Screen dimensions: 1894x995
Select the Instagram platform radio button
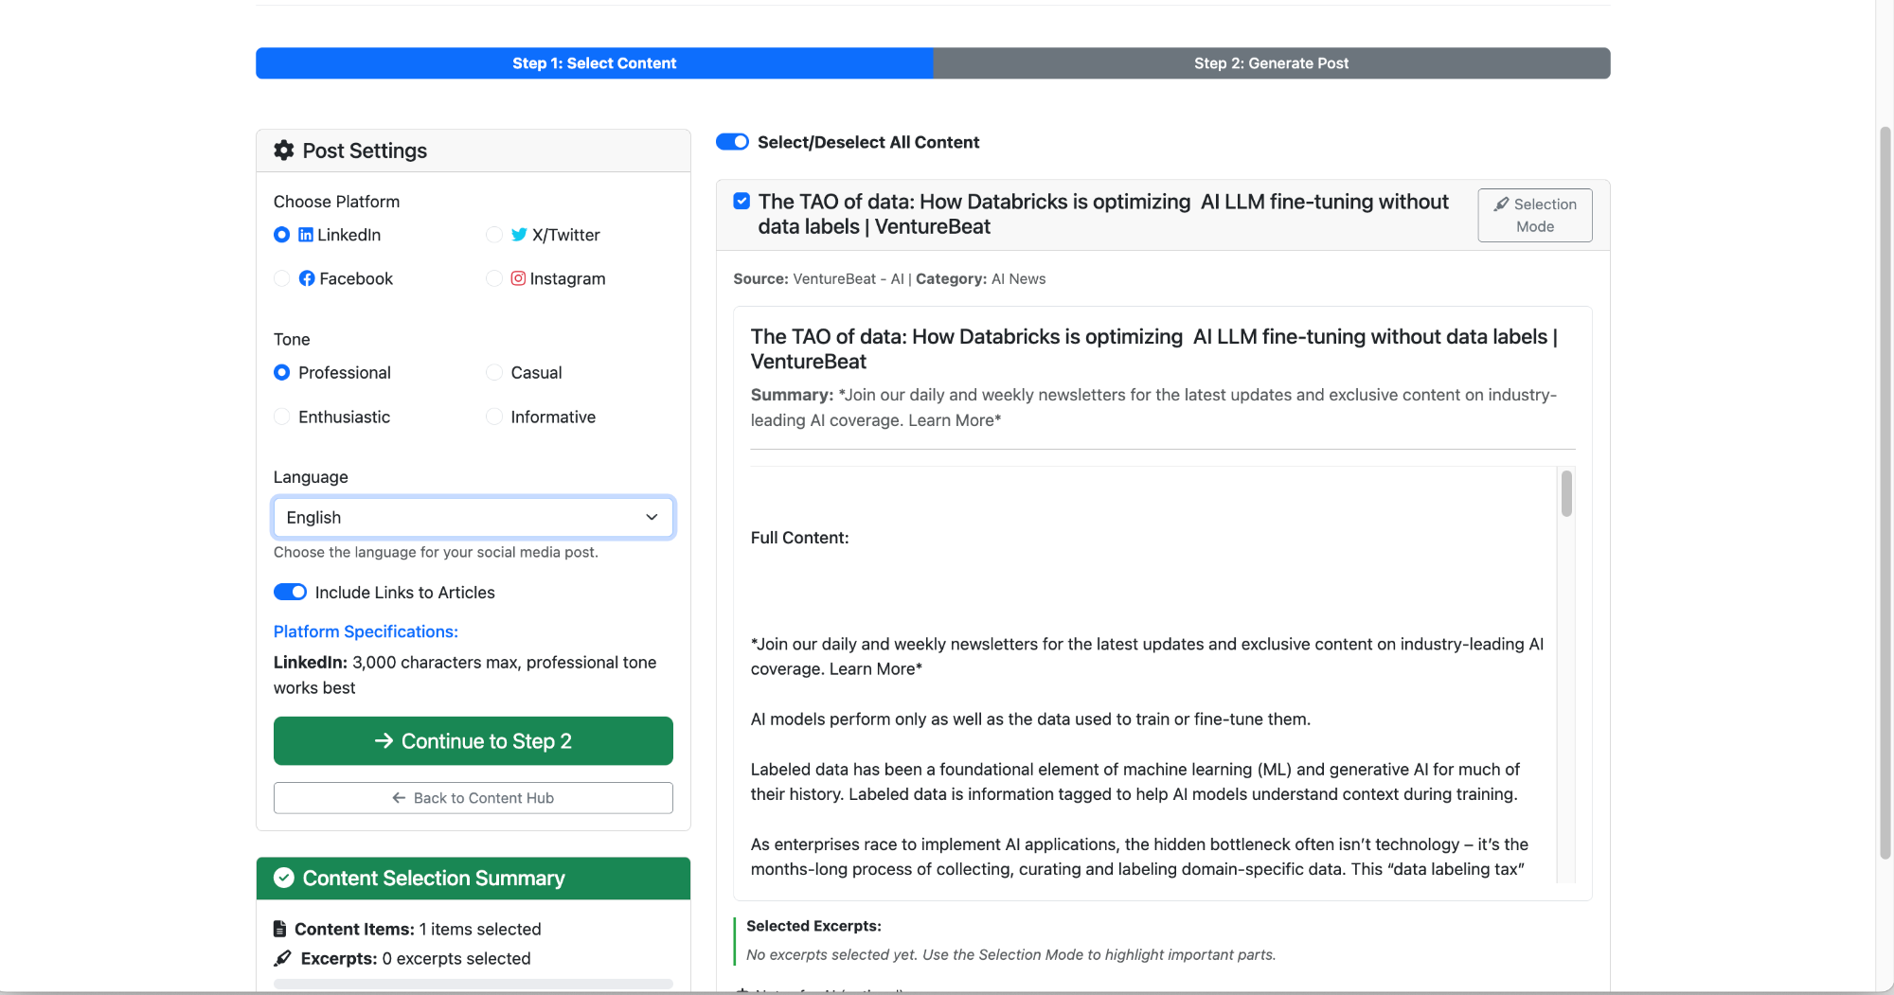(493, 278)
